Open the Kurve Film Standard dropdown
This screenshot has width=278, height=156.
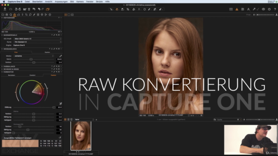pos(38,42)
